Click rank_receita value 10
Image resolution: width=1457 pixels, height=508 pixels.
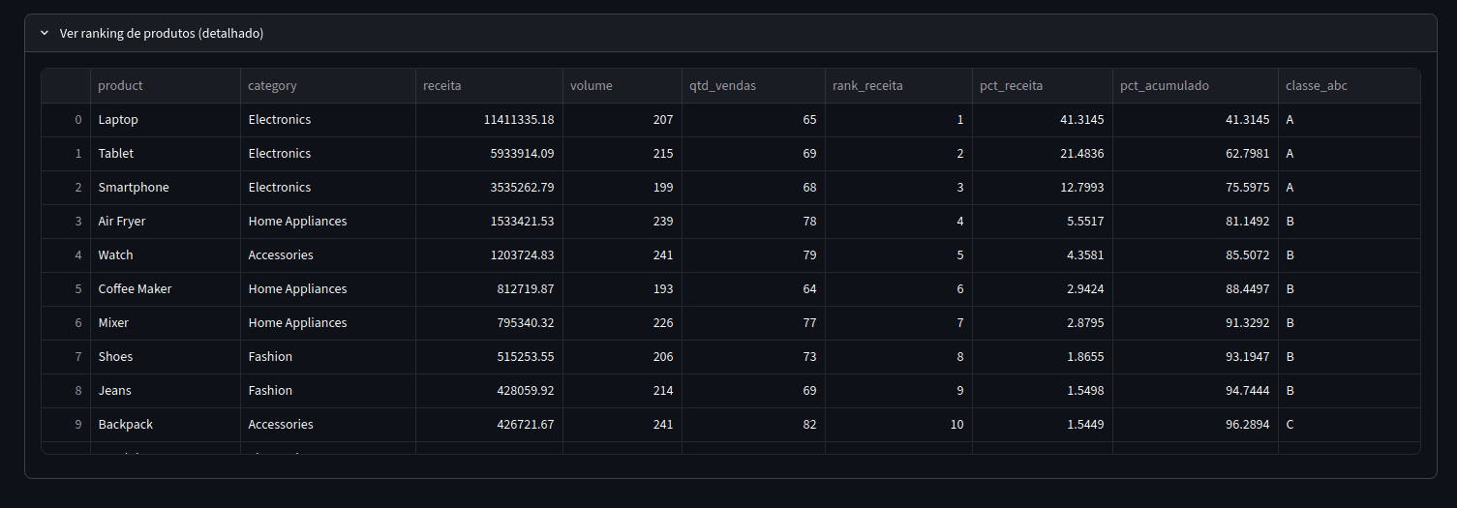click(898, 425)
